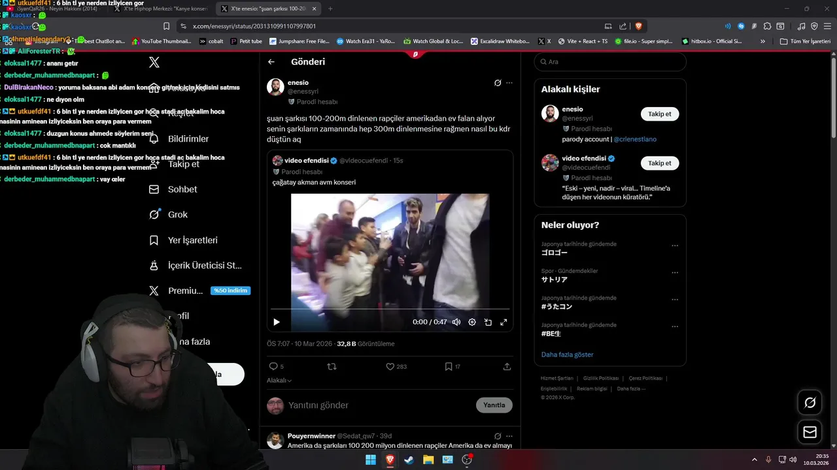Click the Yanıtını gönder reply field
Viewport: 837px width, 470px height.
pyautogui.click(x=379, y=405)
